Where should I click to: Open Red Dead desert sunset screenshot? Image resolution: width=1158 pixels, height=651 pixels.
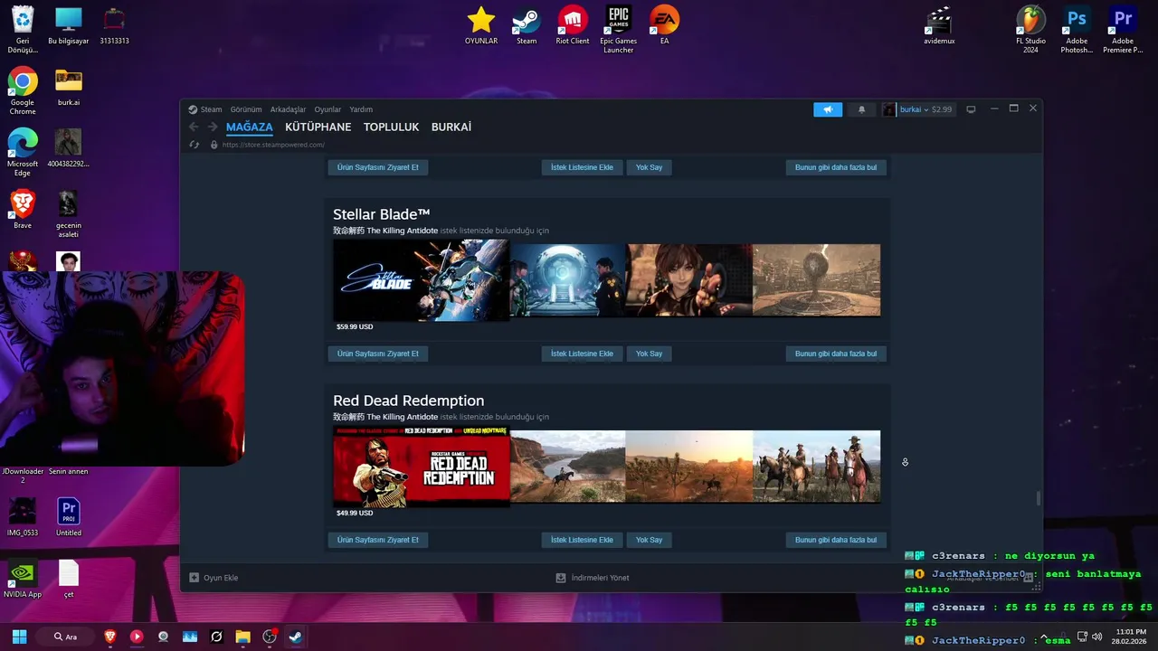tap(688, 467)
